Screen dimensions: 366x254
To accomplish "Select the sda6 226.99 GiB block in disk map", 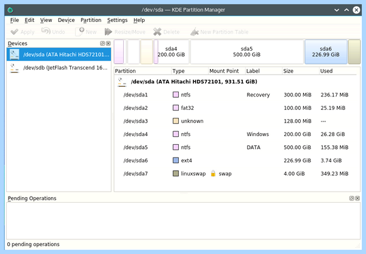I will click(x=326, y=52).
